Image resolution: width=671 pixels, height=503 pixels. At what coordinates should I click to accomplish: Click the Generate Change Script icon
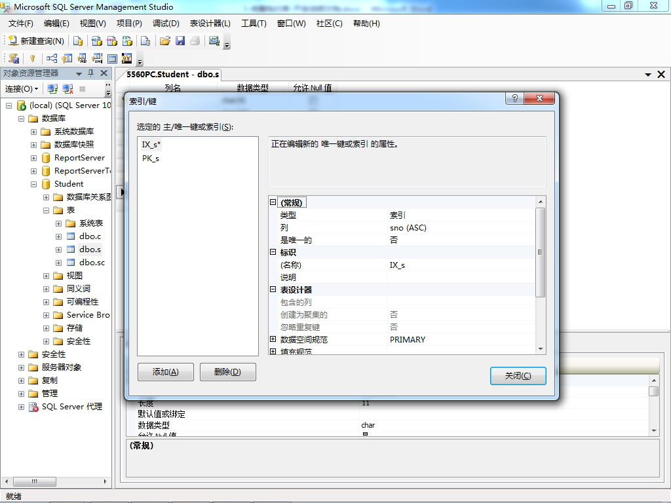coord(14,58)
